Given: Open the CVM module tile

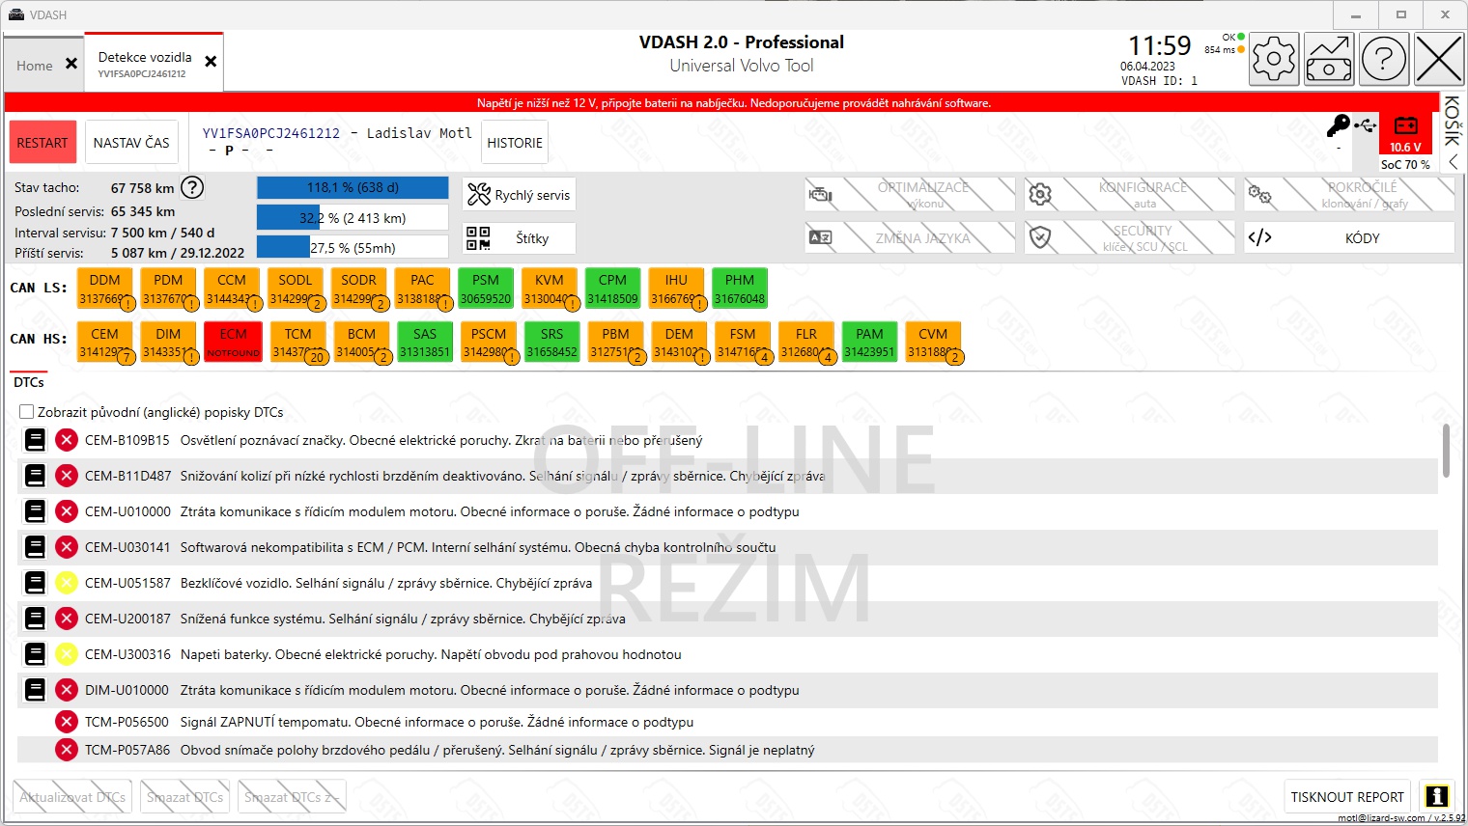Looking at the screenshot, I should pyautogui.click(x=933, y=343).
